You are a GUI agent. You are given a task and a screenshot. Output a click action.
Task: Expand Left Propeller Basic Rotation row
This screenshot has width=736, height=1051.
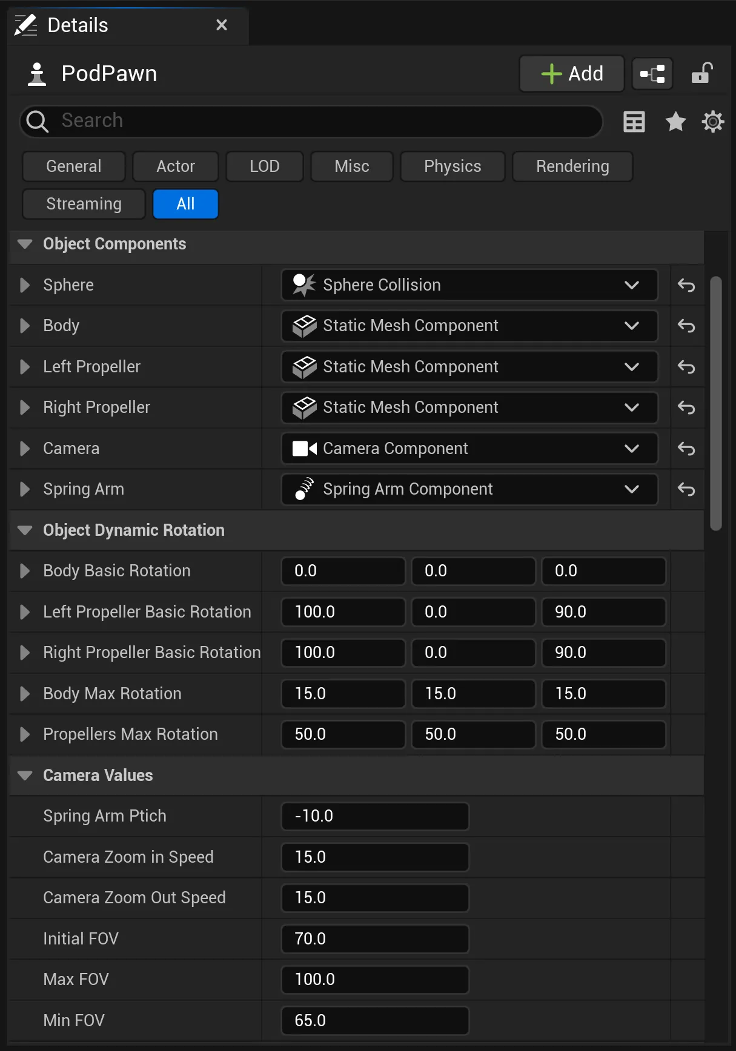(x=25, y=612)
